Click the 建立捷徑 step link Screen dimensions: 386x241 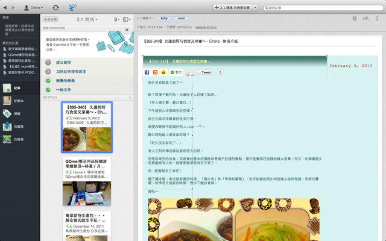click(63, 63)
